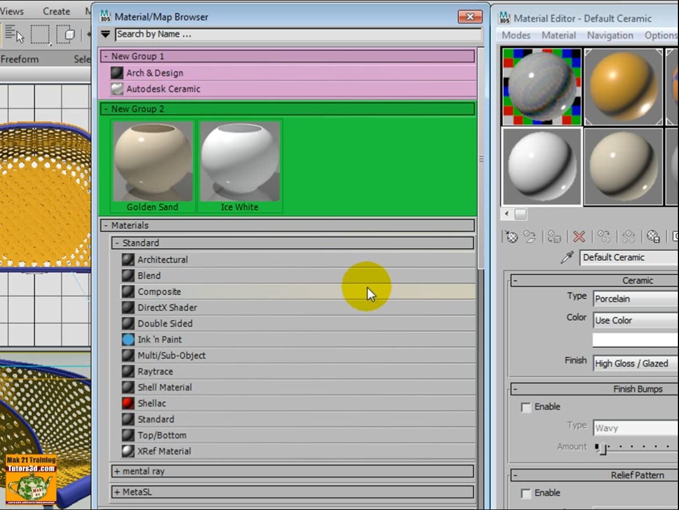The height and width of the screenshot is (510, 679).
Task: Select orange sphere sample slot
Action: coord(623,87)
